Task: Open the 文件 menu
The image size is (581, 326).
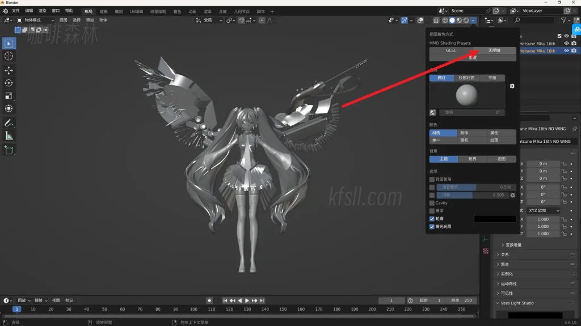Action: coord(15,11)
